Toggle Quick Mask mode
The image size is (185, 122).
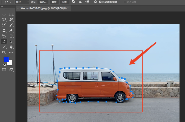click(4, 70)
